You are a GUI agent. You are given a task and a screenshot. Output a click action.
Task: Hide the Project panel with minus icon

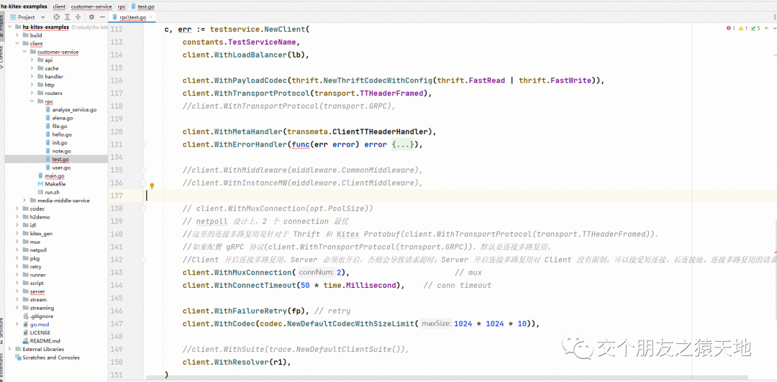point(101,17)
